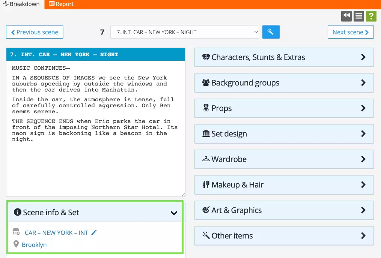Go to the next scene

tap(351, 32)
